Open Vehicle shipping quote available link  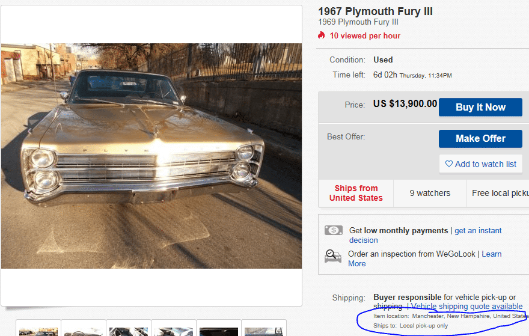coord(466,307)
